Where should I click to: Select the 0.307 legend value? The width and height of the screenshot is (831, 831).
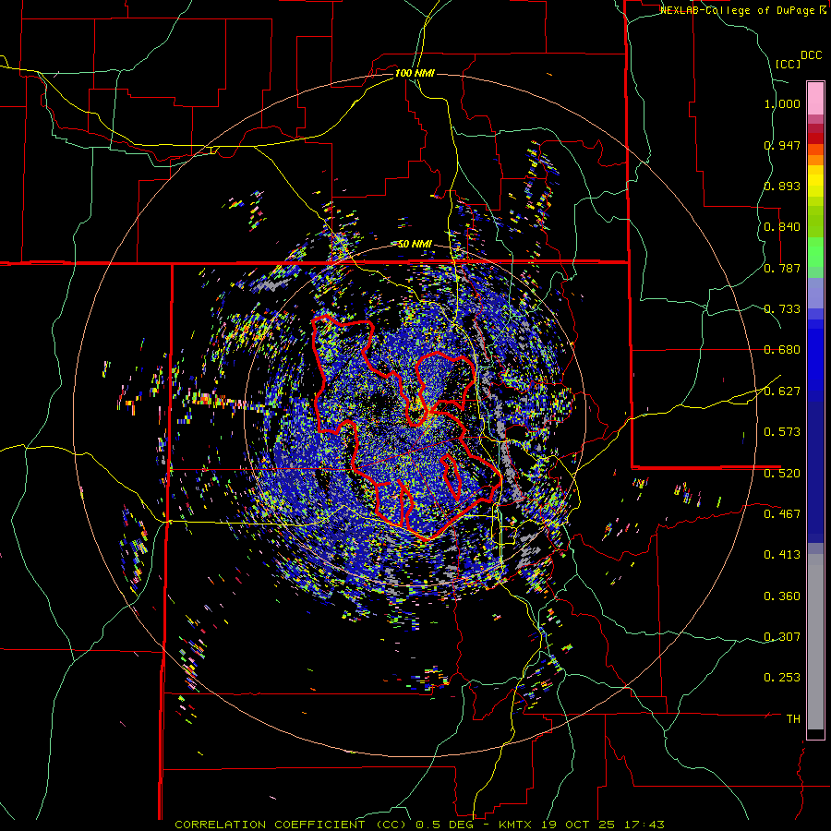[x=782, y=637]
